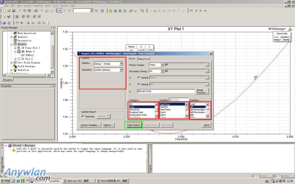This screenshot has width=295, height=184.
Task: Click the Close button in dialog
Action: (x=206, y=125)
